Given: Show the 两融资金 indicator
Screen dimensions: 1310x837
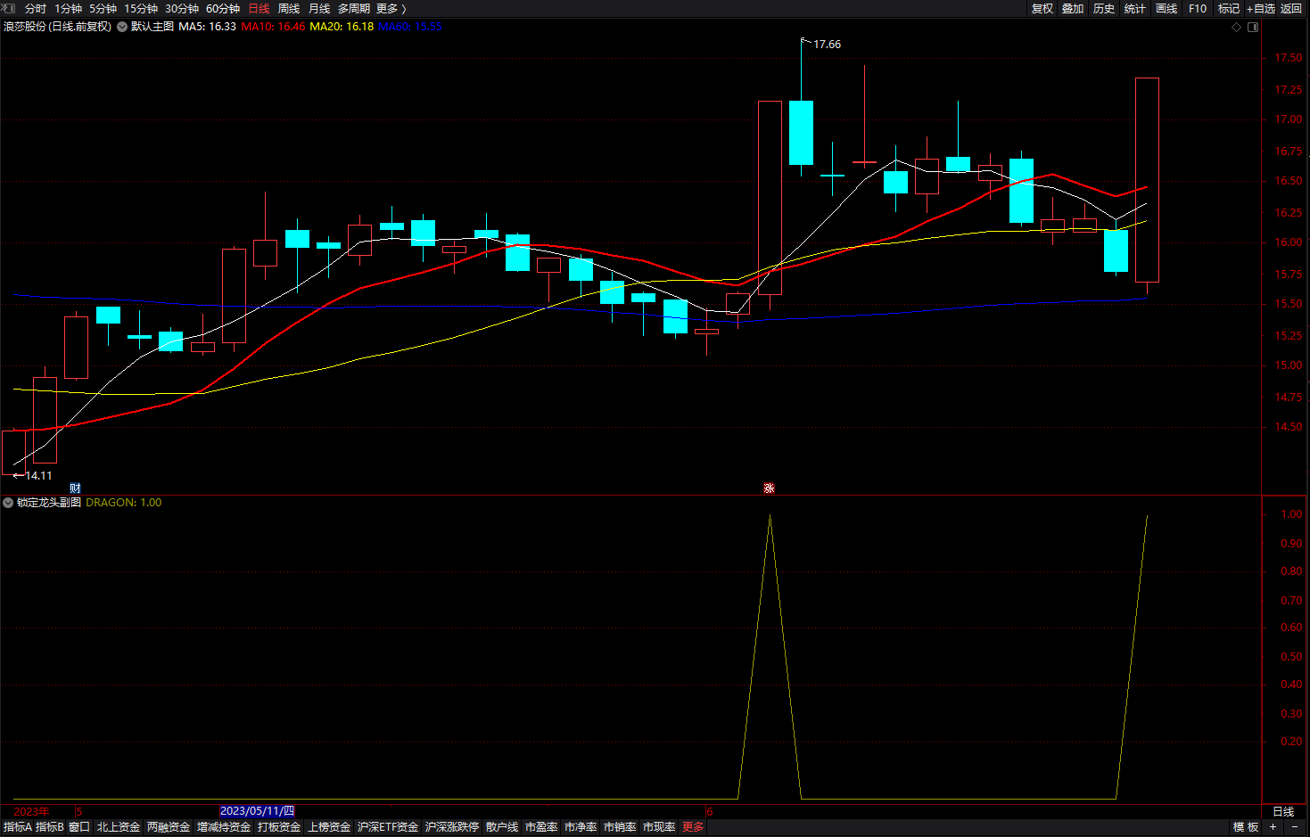Looking at the screenshot, I should (169, 827).
